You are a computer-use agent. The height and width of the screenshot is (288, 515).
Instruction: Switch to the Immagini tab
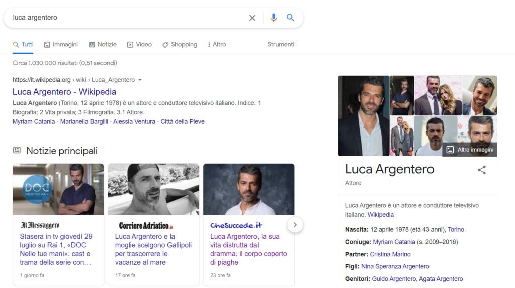click(61, 44)
